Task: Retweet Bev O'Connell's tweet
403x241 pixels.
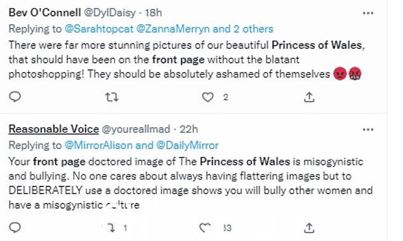Action: click(112, 97)
